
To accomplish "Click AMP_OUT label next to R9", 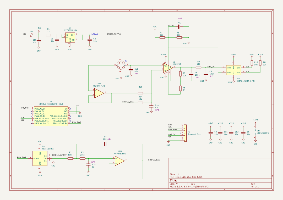I will [x=211, y=67].
